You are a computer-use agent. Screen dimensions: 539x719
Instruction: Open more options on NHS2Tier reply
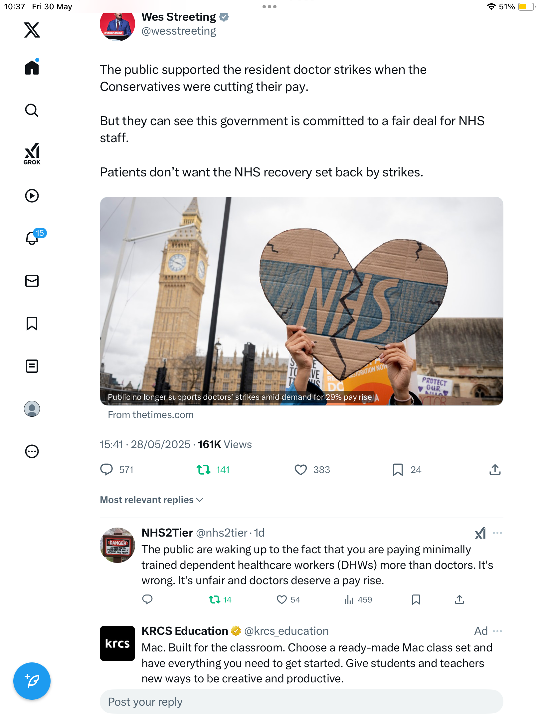click(497, 533)
